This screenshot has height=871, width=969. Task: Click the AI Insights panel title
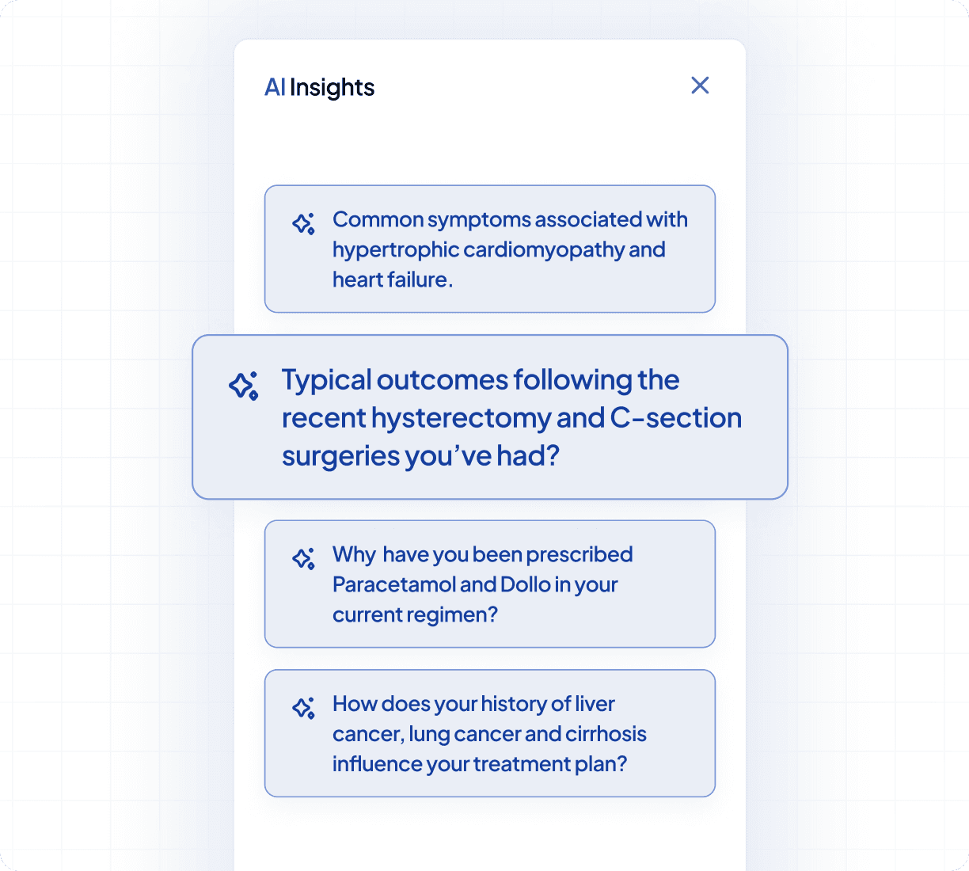coord(320,87)
